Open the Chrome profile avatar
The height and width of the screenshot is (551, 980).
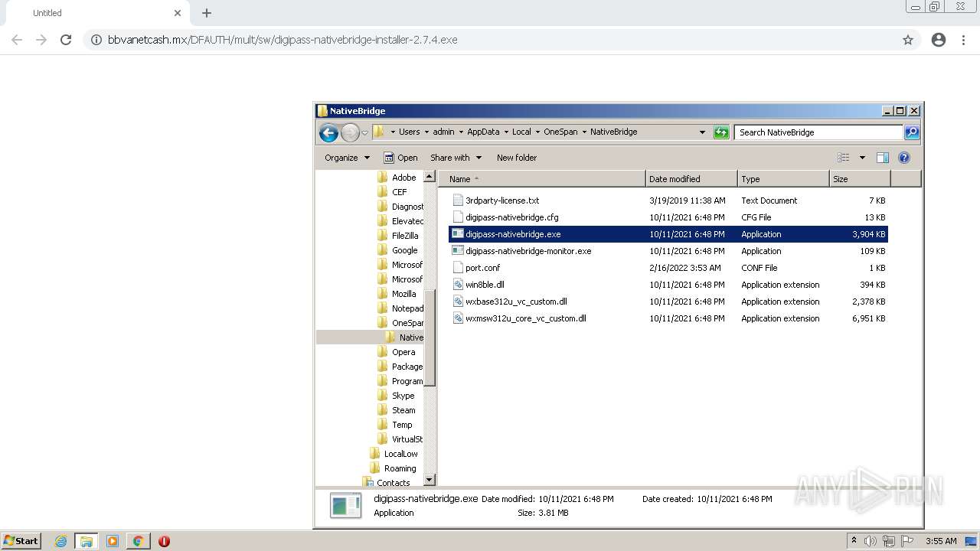coord(939,40)
